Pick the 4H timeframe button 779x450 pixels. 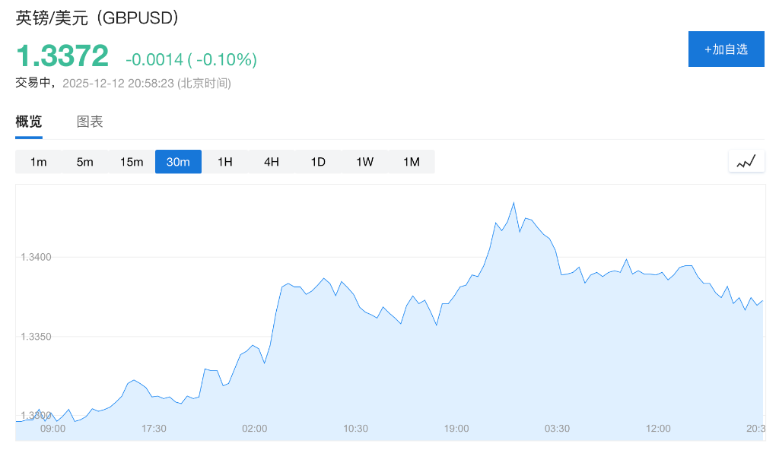[x=272, y=162]
